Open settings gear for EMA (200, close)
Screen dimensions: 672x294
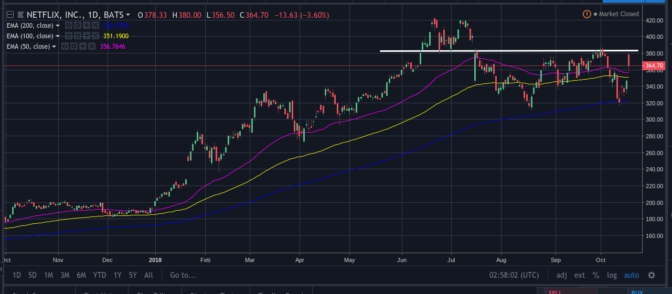click(x=78, y=25)
